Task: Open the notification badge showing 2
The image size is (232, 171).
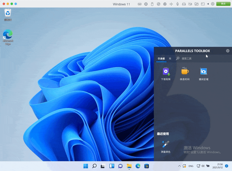Action: click(x=226, y=166)
